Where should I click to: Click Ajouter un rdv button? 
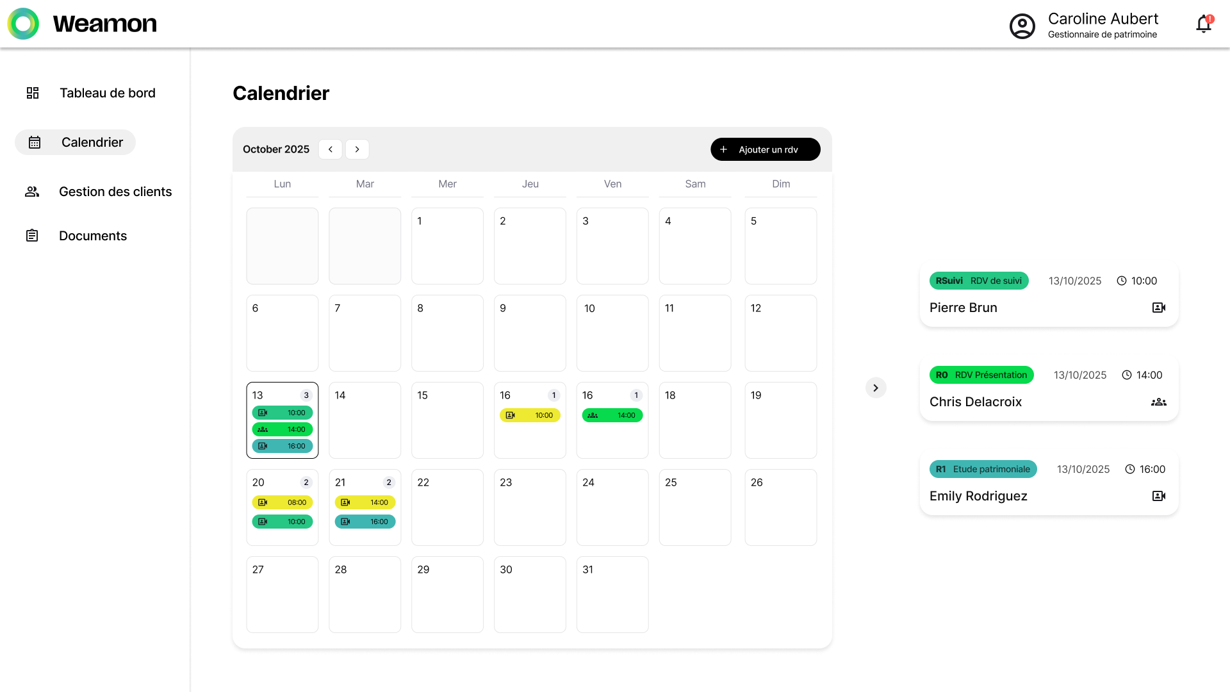[x=766, y=149]
